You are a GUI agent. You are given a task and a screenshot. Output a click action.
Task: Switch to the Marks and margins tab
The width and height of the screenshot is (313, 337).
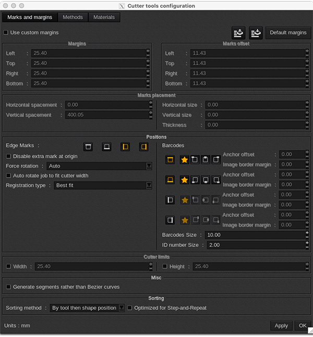coord(30,17)
